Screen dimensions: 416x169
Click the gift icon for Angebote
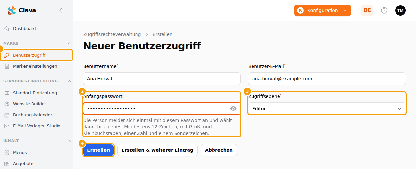pyautogui.click(x=7, y=164)
